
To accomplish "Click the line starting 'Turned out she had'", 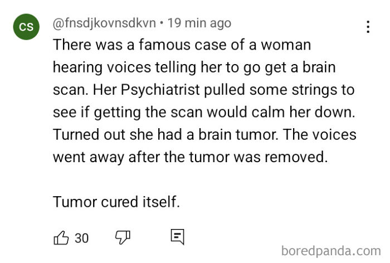I will [204, 134].
